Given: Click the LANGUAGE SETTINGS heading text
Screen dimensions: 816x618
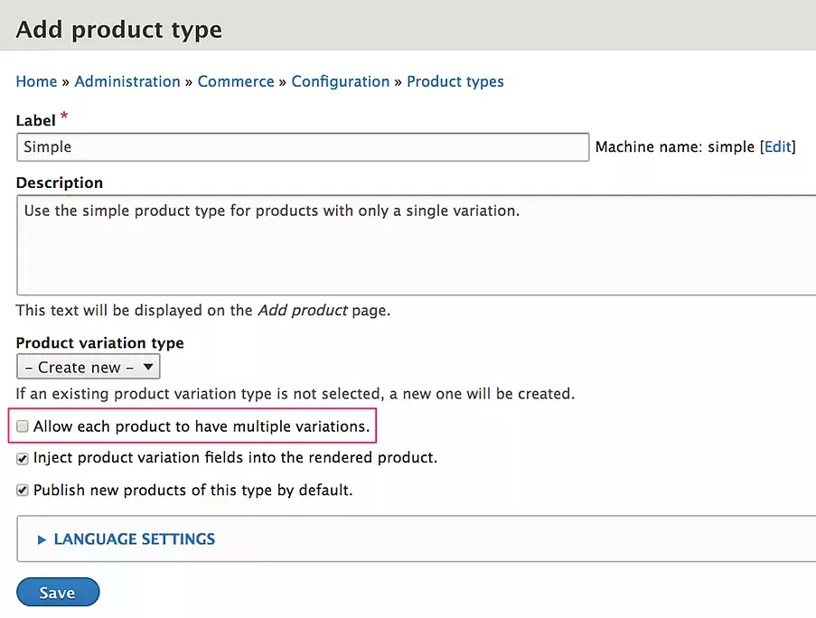Looking at the screenshot, I should pos(134,538).
